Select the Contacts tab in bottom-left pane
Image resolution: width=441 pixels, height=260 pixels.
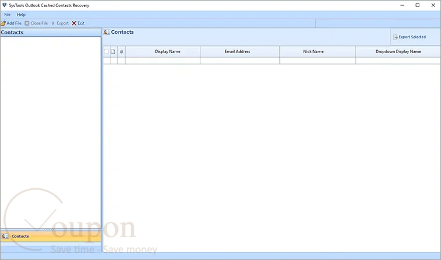pyautogui.click(x=51, y=237)
